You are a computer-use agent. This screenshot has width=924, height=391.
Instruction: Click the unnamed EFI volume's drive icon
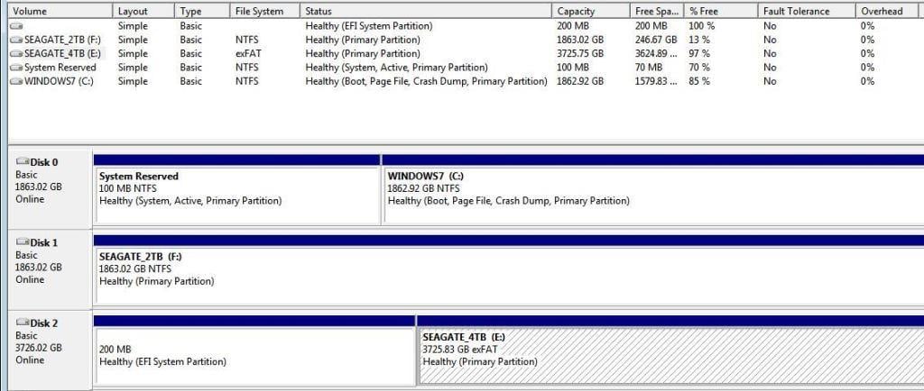16,27
